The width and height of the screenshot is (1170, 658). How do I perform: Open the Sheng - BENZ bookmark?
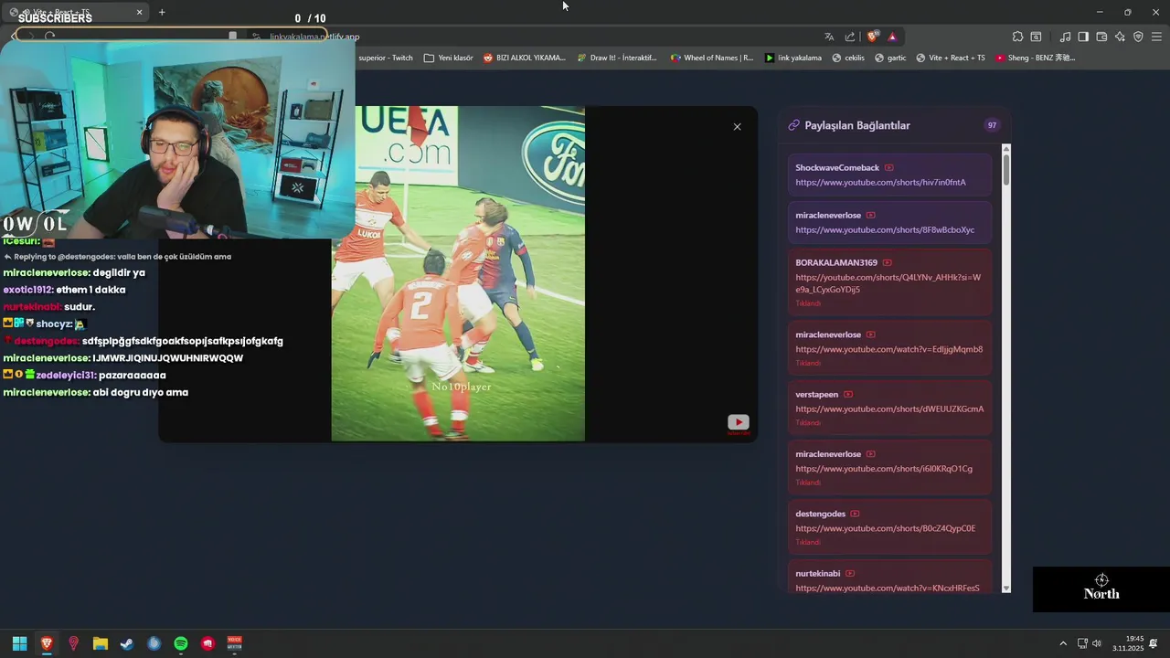1035,58
